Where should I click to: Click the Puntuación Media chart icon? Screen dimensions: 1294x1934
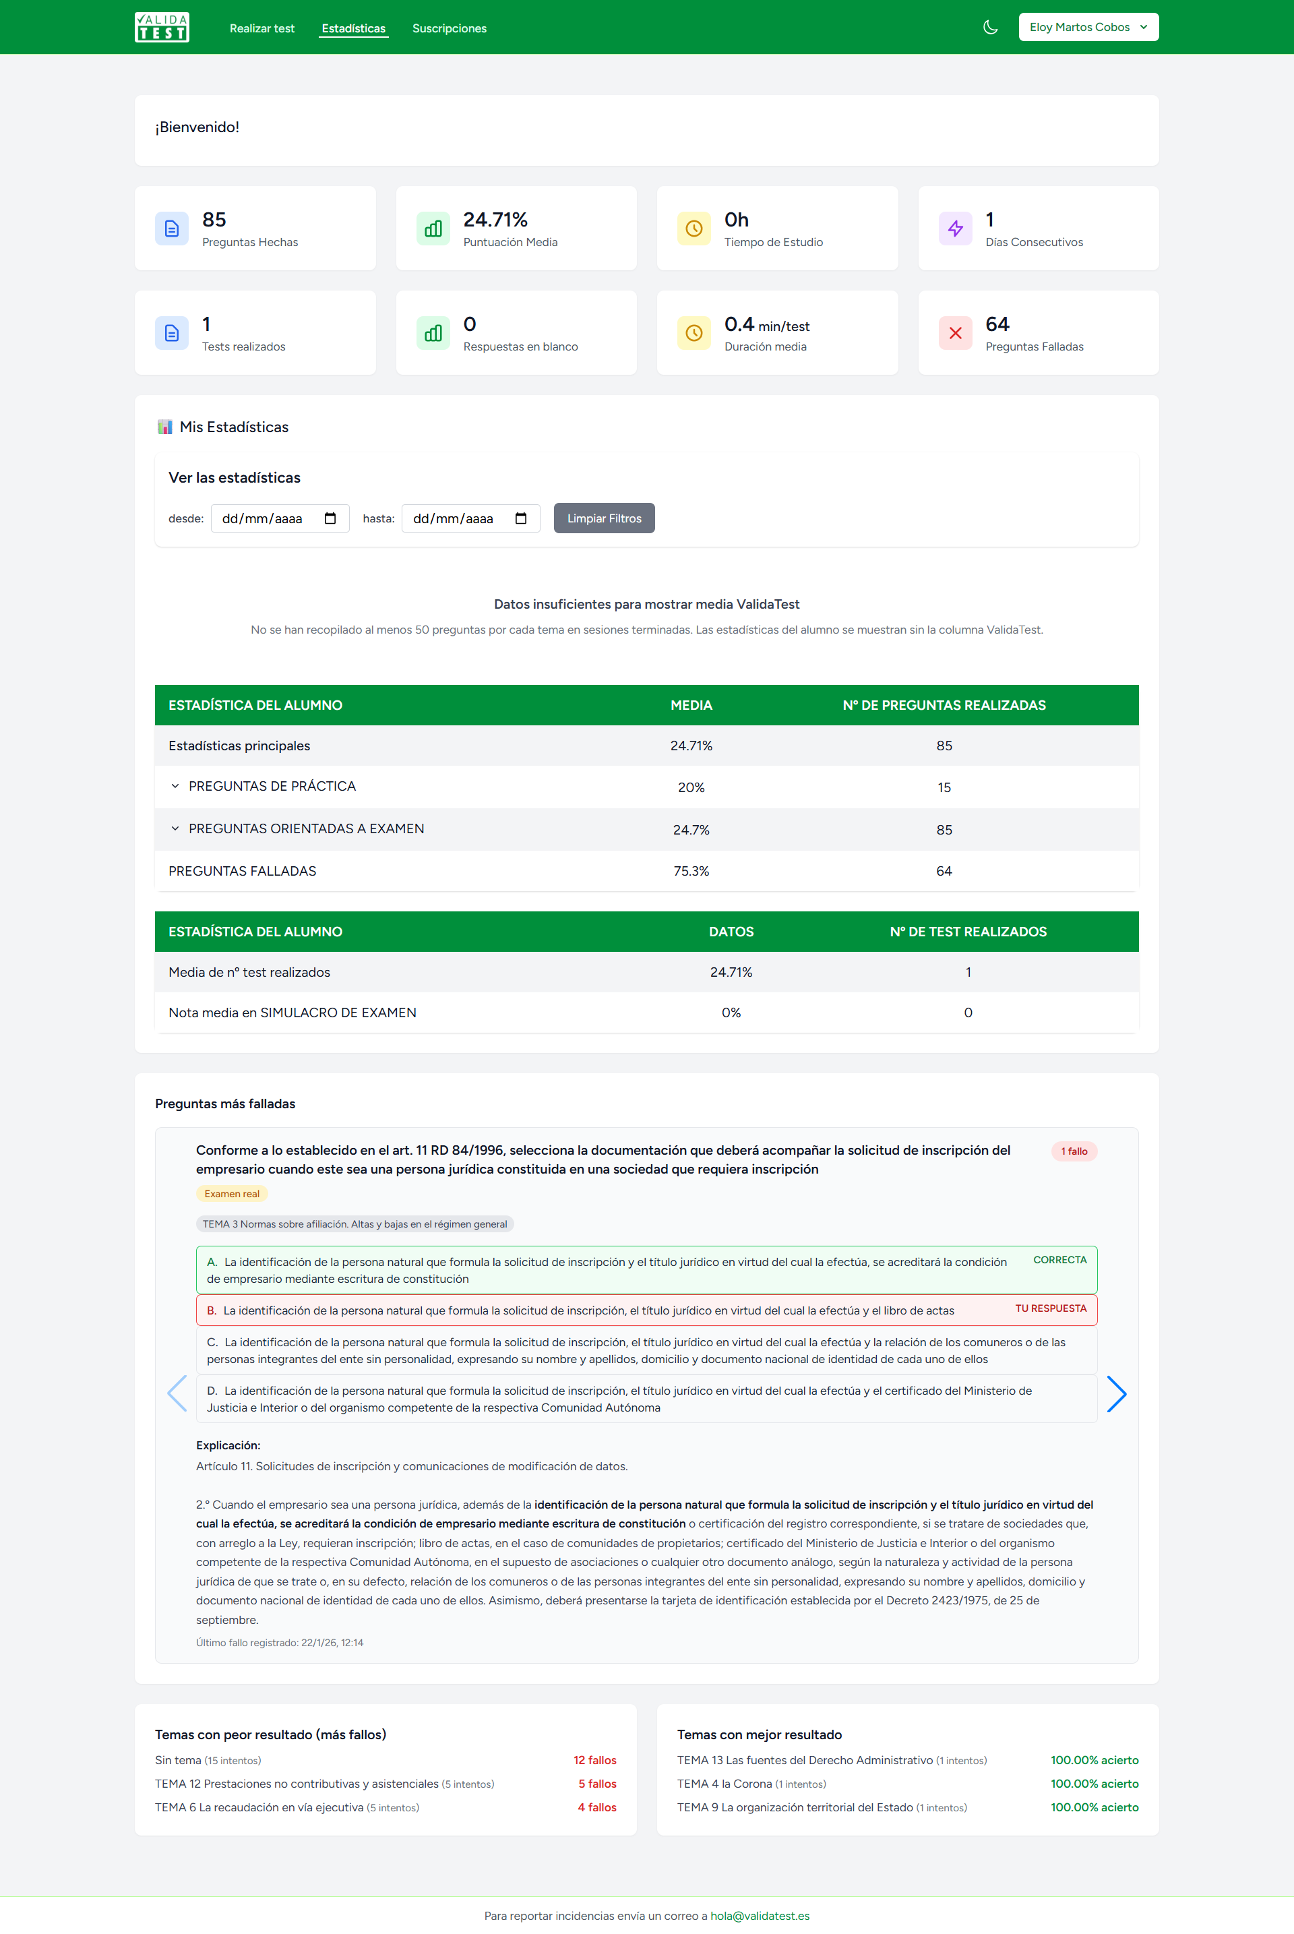(433, 229)
